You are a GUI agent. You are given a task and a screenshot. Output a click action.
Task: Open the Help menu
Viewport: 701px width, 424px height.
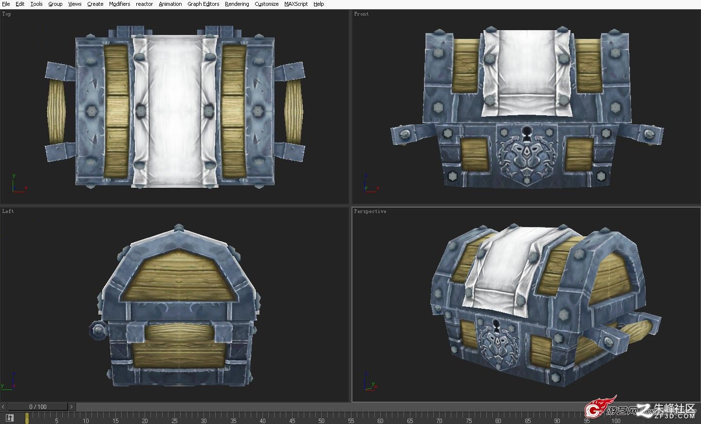(x=319, y=4)
